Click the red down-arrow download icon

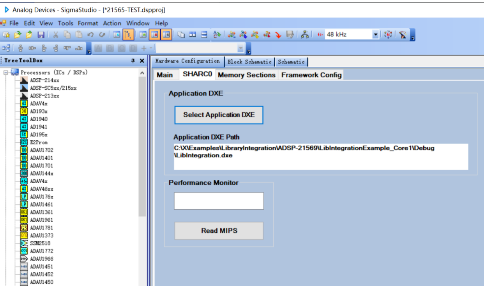pyautogui.click(x=278, y=35)
